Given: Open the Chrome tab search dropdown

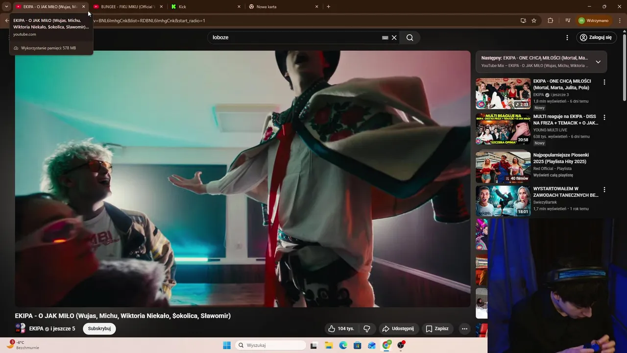Looking at the screenshot, I should pyautogui.click(x=6, y=6).
